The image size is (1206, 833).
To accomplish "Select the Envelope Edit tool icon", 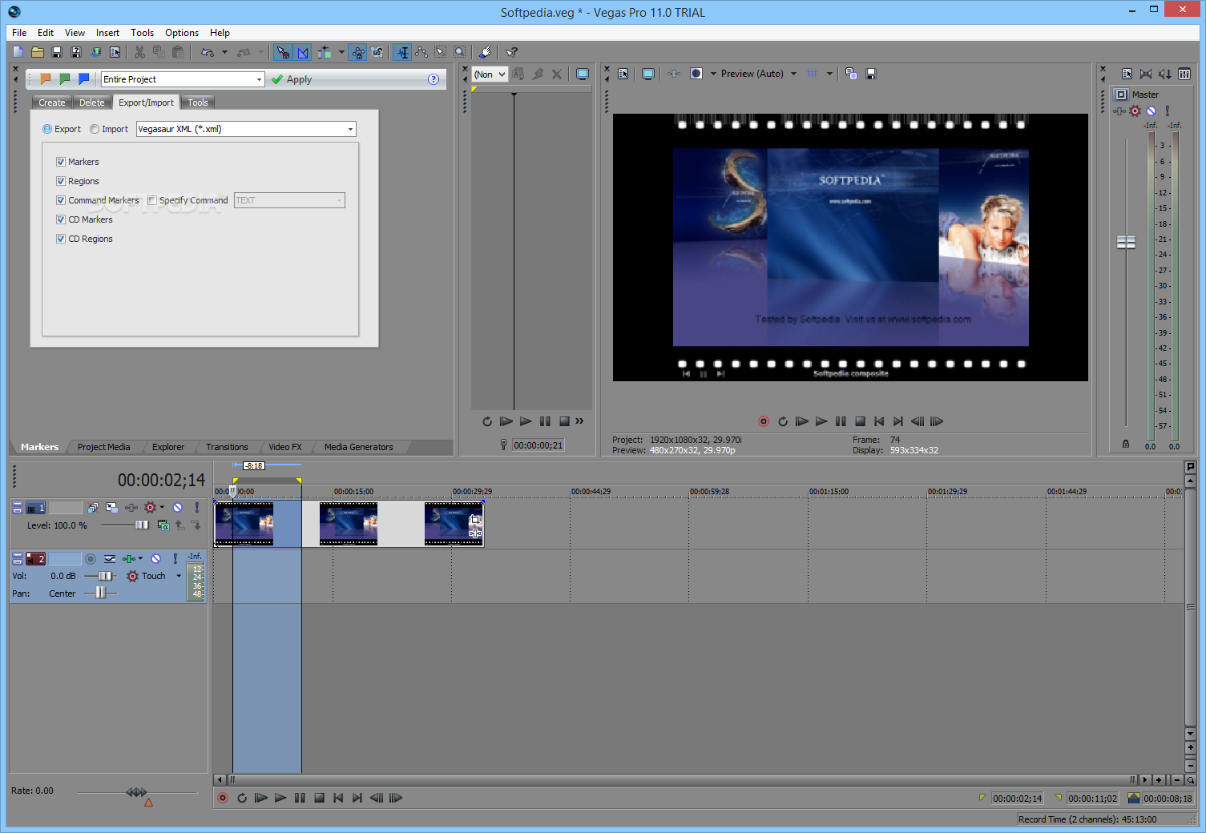I will point(421,52).
